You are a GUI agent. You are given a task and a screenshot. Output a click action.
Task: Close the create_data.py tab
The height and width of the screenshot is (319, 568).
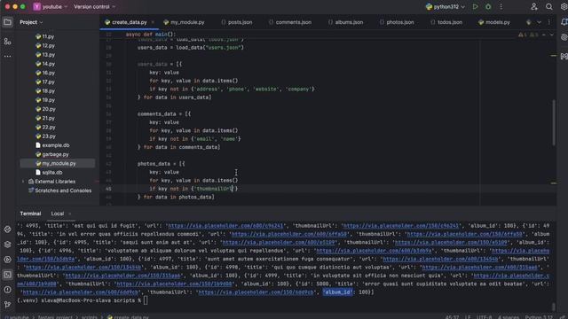tap(153, 22)
